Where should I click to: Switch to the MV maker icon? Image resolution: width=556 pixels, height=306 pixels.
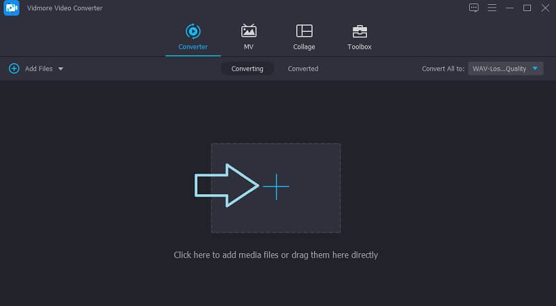click(248, 31)
